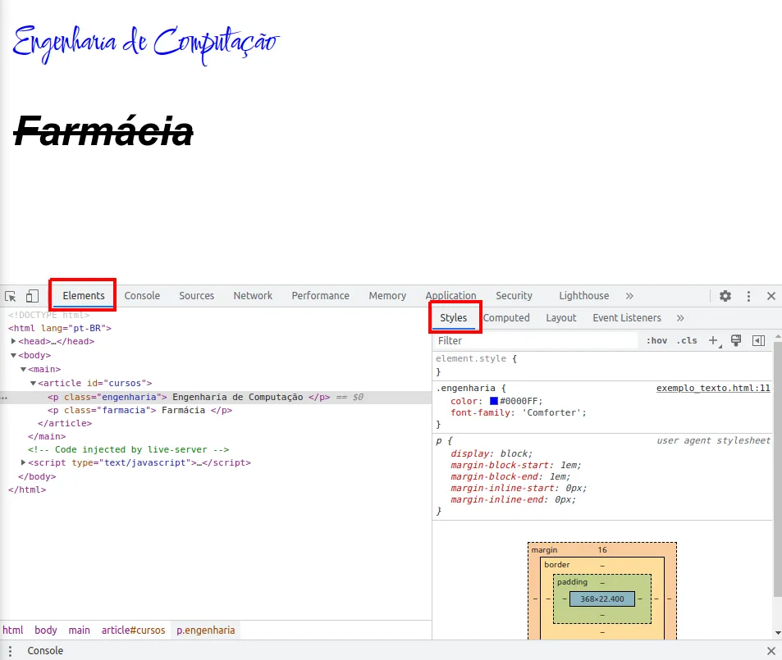Expand the head element node
782x660 pixels.
13,341
